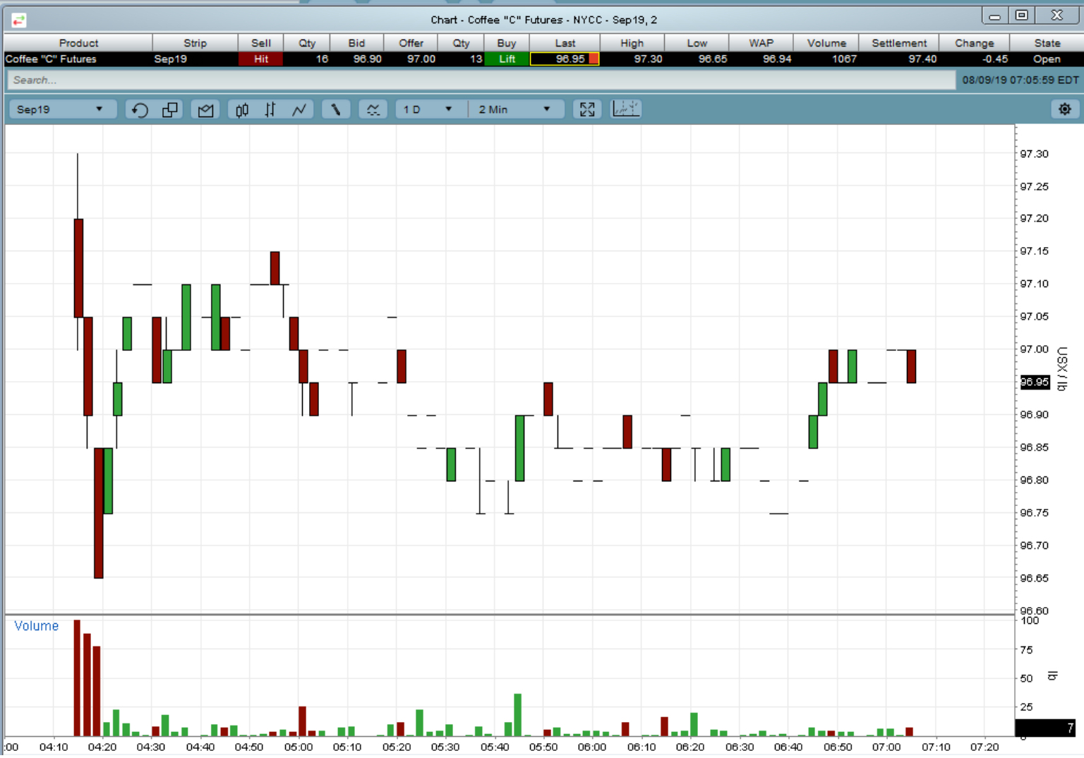1084x758 pixels.
Task: Open the 1 D range dropdown
Action: pos(429,109)
